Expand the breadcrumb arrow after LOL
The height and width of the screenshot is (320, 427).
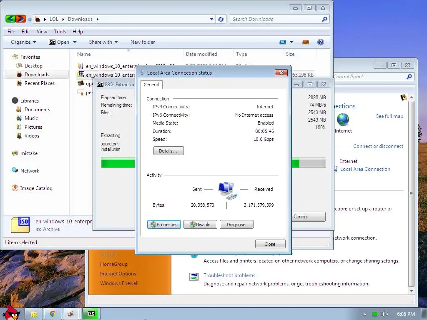click(x=63, y=19)
